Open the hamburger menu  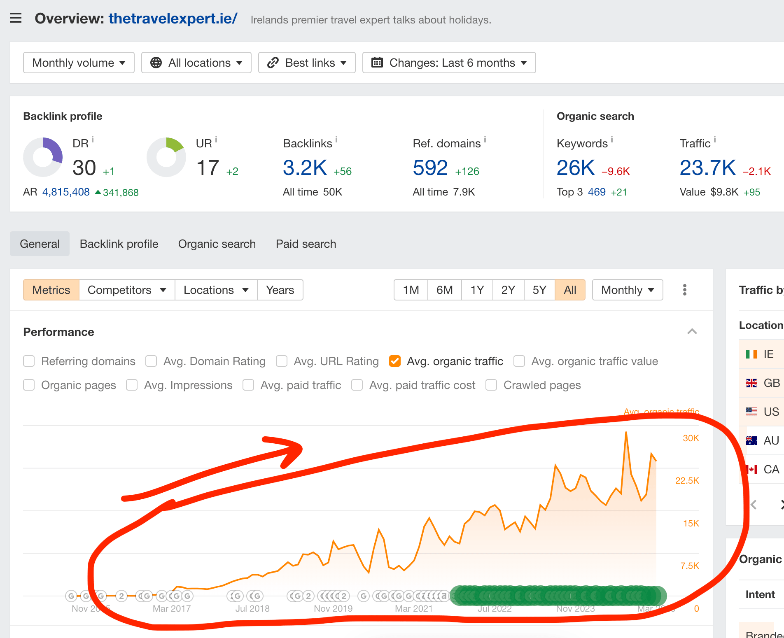coord(16,18)
